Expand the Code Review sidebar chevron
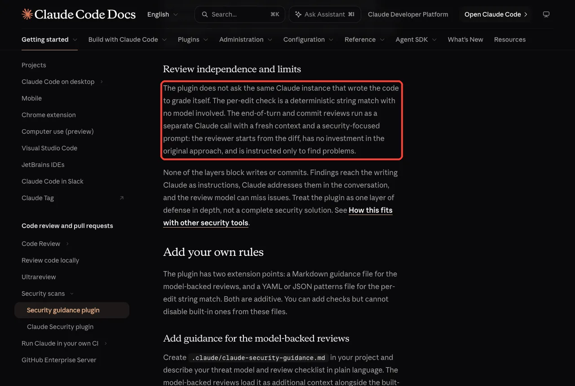 (67, 244)
